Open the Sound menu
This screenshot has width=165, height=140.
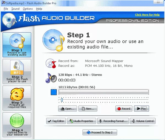pyautogui.click(x=15, y=9)
